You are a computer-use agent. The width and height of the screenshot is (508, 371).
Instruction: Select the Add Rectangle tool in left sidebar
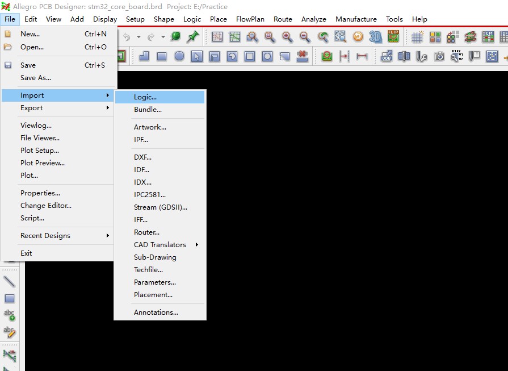(10, 298)
